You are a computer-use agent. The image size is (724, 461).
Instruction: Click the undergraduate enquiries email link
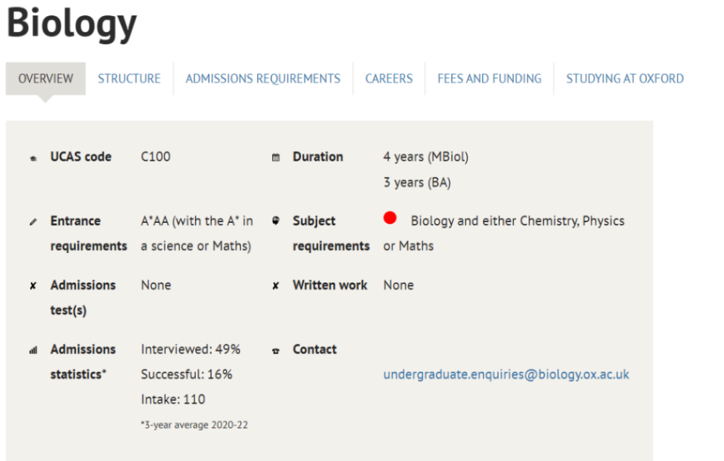[x=506, y=375]
